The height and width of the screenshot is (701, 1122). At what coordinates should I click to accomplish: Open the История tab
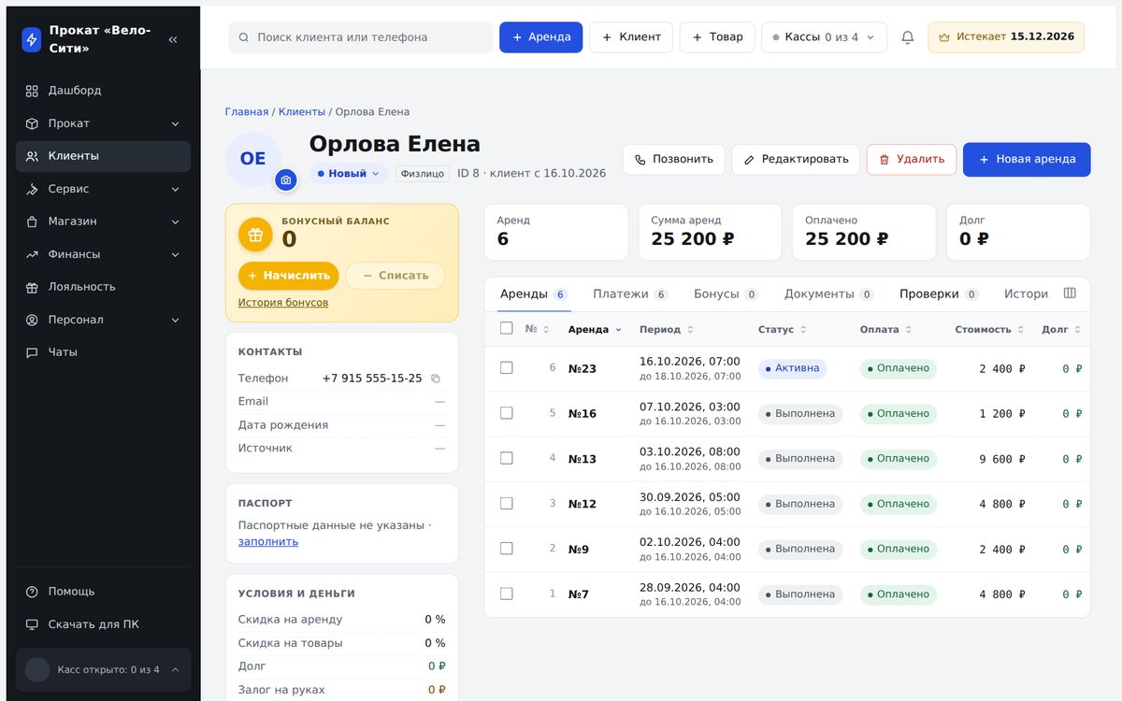pos(1026,293)
